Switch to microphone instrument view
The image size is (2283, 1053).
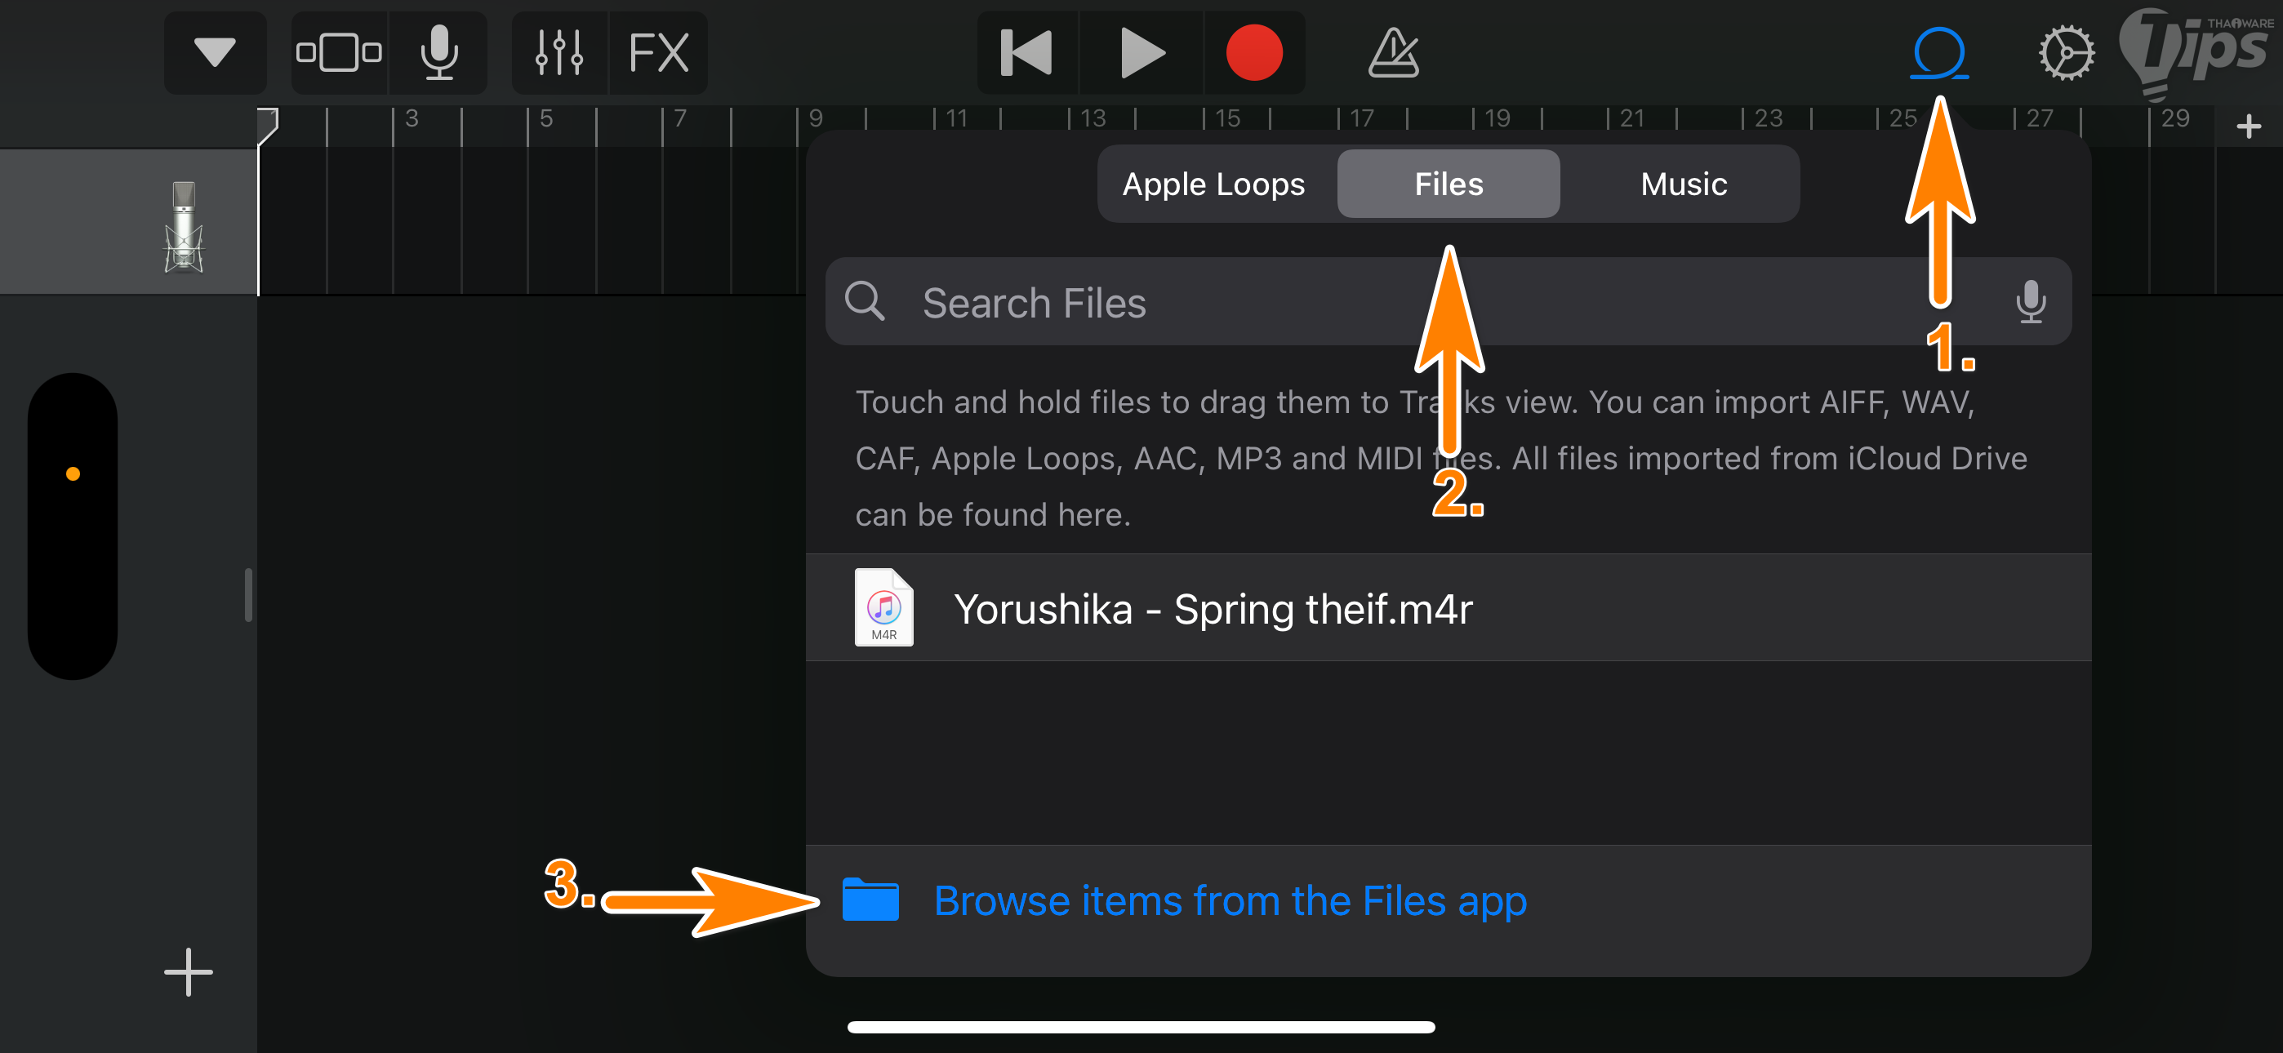click(438, 53)
